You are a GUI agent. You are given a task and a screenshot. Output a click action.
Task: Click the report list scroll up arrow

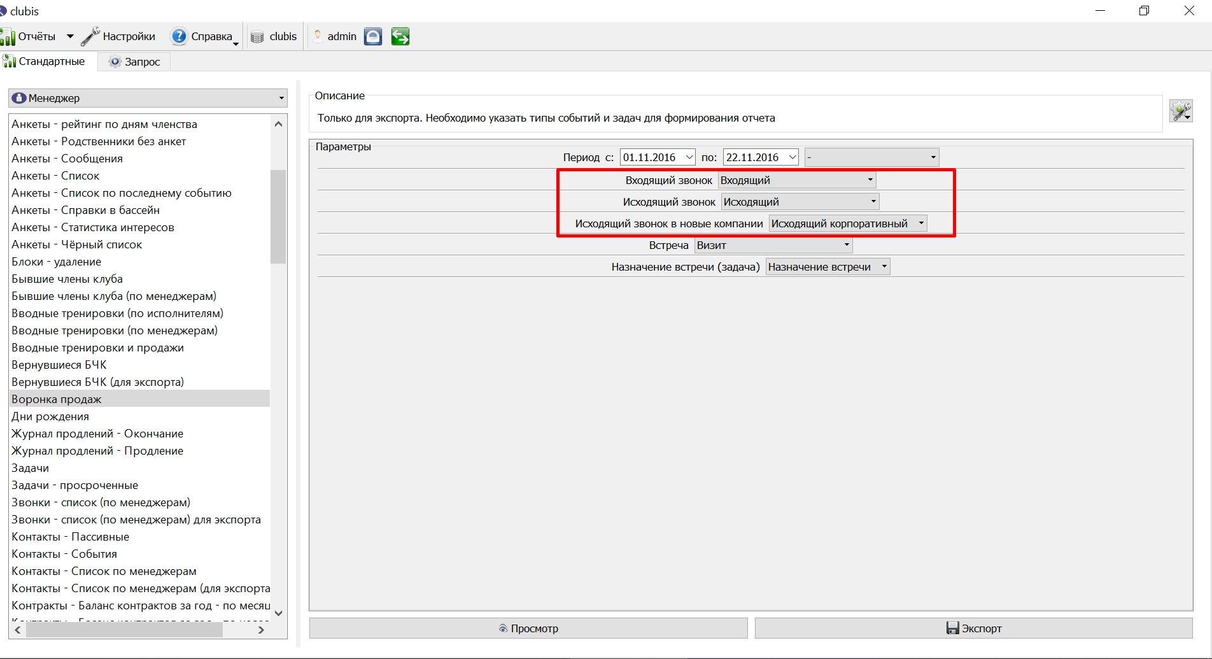point(278,124)
